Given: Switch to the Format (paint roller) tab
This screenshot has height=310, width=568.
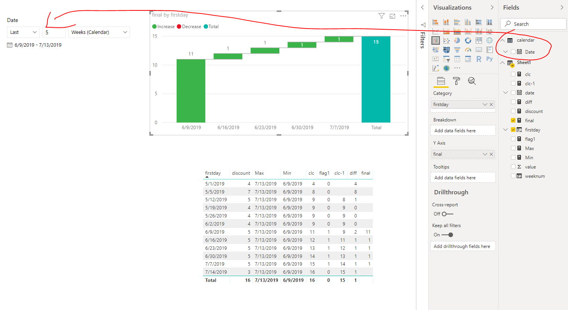Looking at the screenshot, I should click(456, 81).
